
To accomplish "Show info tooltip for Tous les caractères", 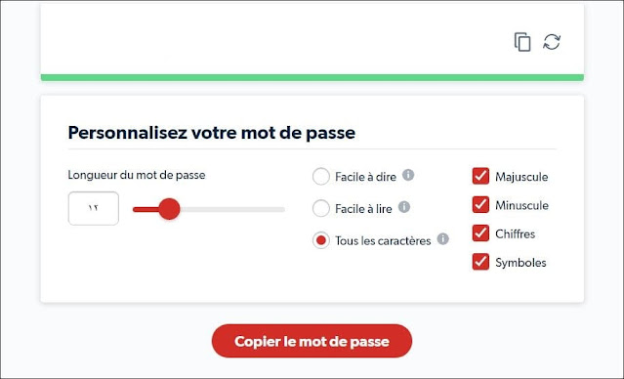I will pyautogui.click(x=443, y=239).
